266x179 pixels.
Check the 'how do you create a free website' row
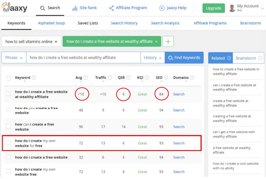click(x=9, y=110)
